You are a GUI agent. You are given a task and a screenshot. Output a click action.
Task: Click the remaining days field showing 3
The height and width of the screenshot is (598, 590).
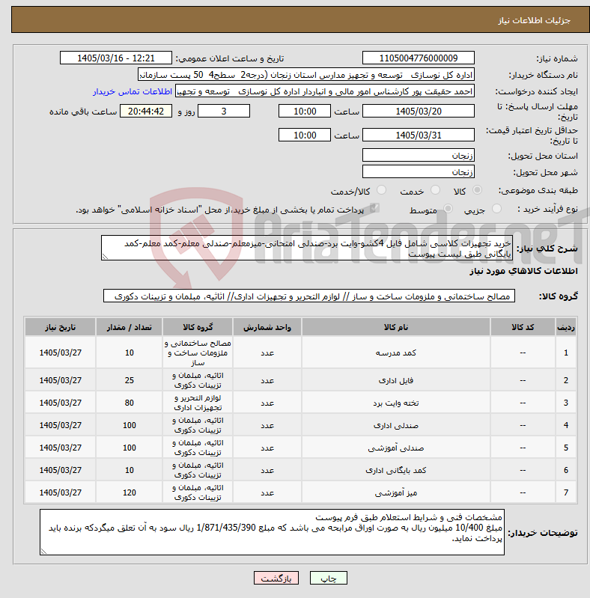pos(224,111)
